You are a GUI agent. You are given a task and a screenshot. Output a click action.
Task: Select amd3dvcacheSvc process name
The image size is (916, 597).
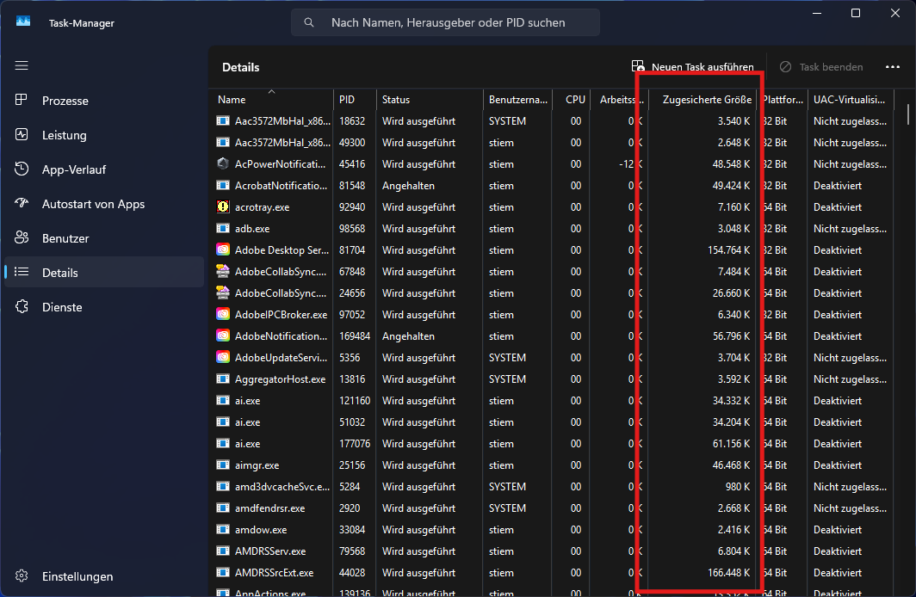pos(282,487)
